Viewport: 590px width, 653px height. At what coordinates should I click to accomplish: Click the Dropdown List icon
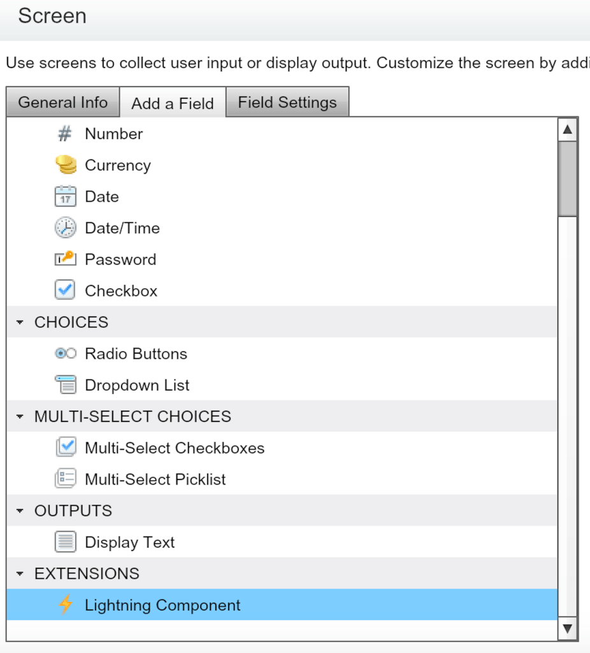tap(65, 385)
